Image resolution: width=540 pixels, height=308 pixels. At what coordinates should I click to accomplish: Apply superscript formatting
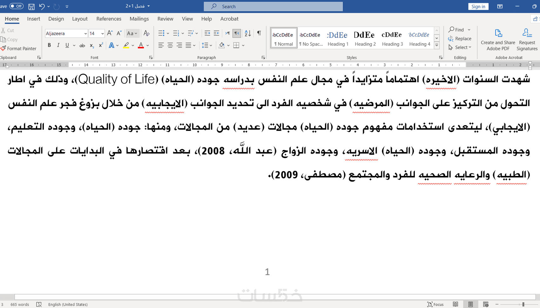pos(101,45)
